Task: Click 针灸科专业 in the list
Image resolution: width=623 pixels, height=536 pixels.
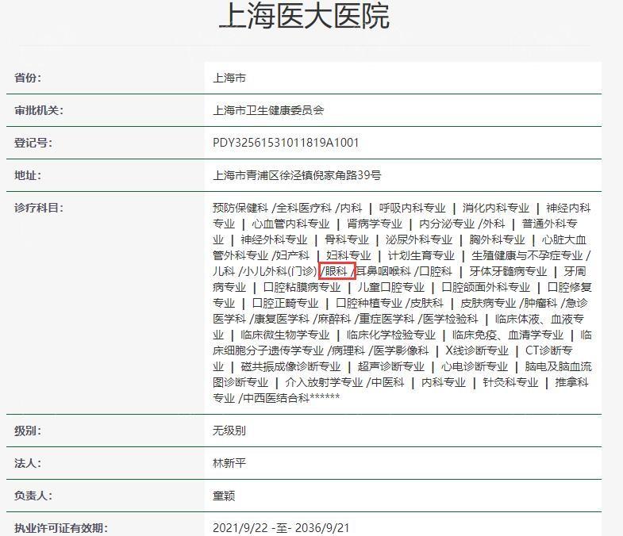Action: (x=510, y=383)
